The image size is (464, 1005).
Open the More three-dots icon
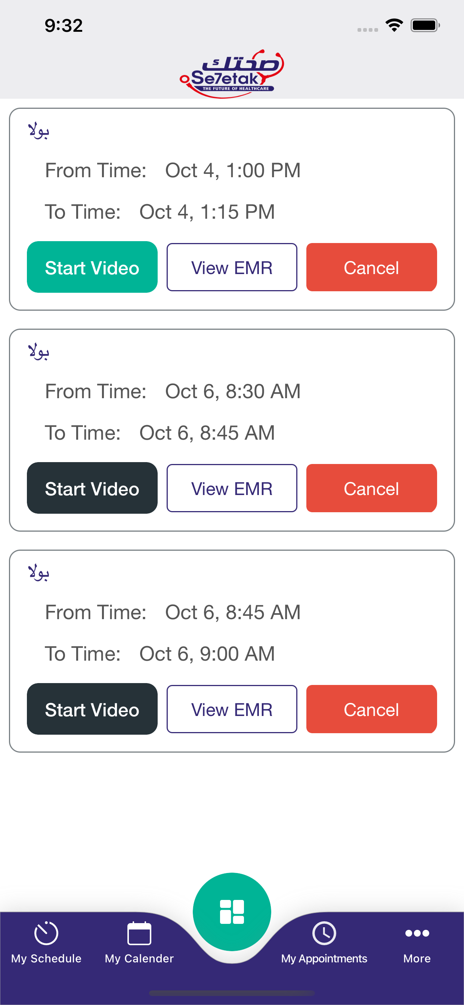[x=417, y=933]
